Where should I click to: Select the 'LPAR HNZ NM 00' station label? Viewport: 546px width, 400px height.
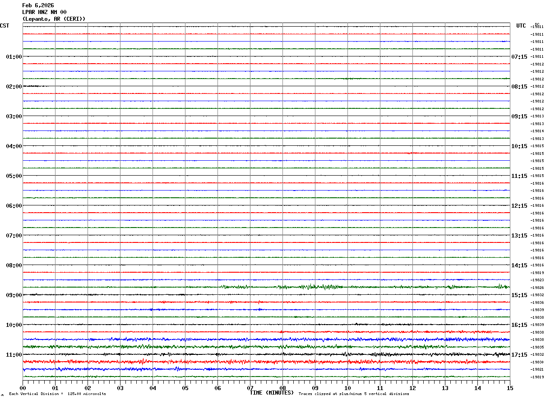[x=44, y=12]
